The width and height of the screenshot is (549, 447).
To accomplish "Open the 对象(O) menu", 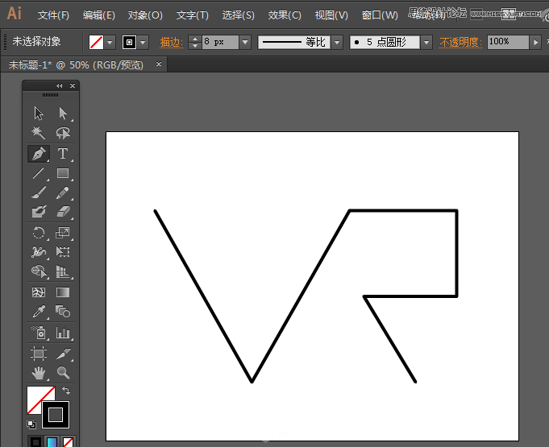I will pos(145,15).
